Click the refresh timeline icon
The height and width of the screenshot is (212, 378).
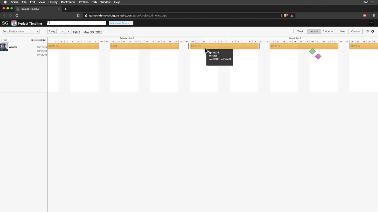pos(367,32)
